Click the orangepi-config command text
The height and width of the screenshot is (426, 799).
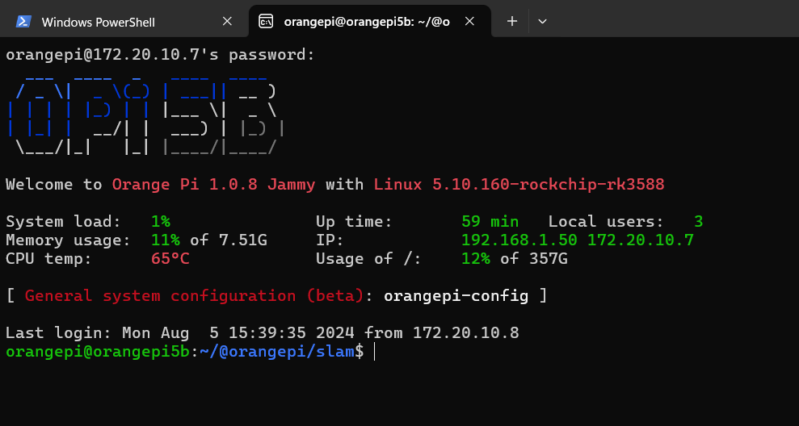(x=456, y=296)
